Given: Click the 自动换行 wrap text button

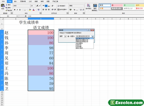Looking at the screenshot, I should point(61,6).
